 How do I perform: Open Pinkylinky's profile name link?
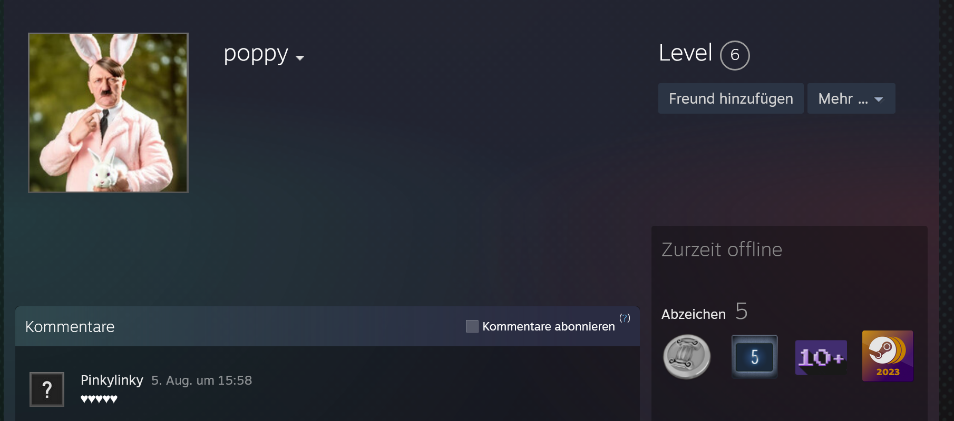tap(112, 380)
